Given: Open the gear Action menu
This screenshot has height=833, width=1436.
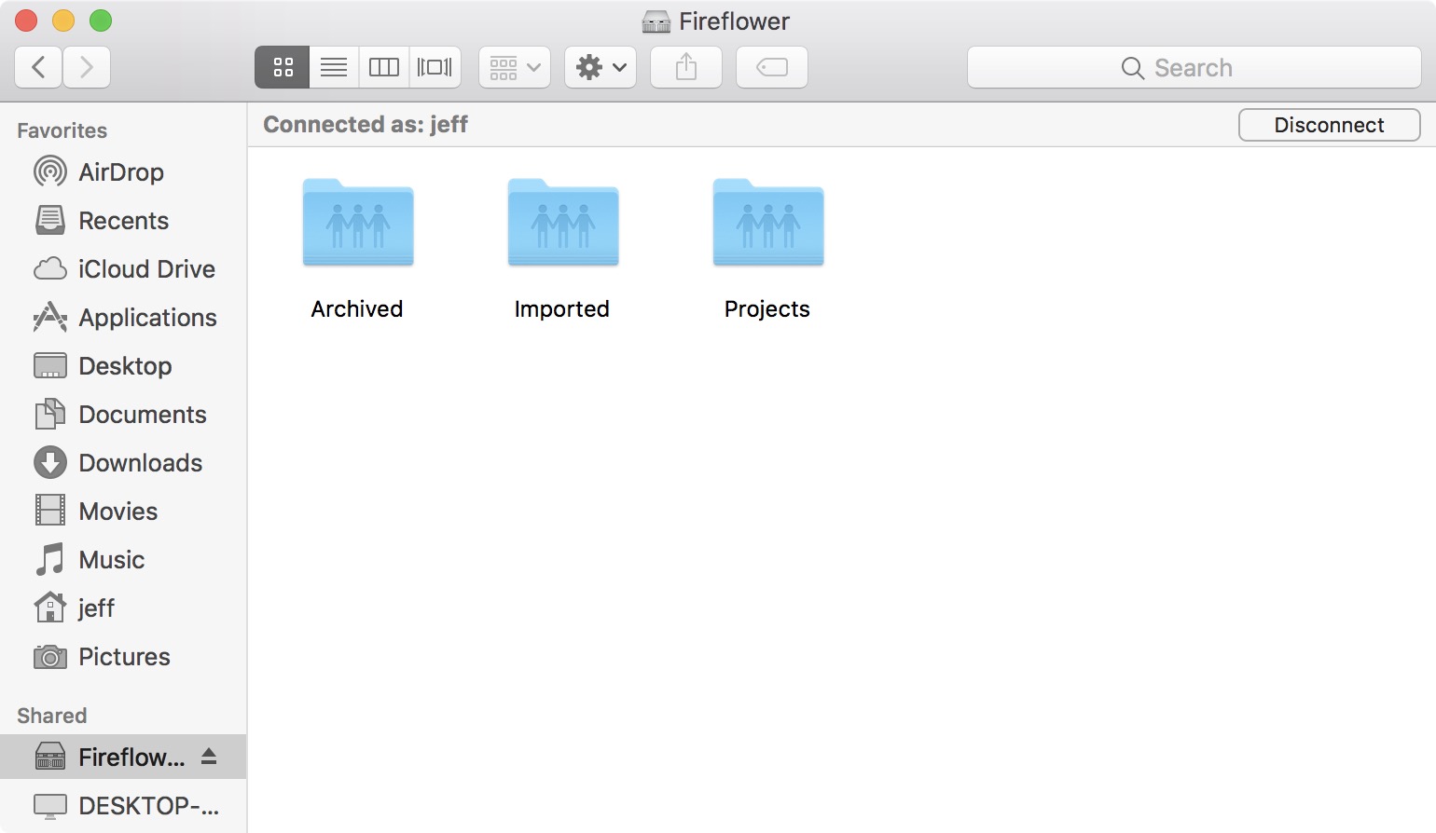Looking at the screenshot, I should (601, 67).
